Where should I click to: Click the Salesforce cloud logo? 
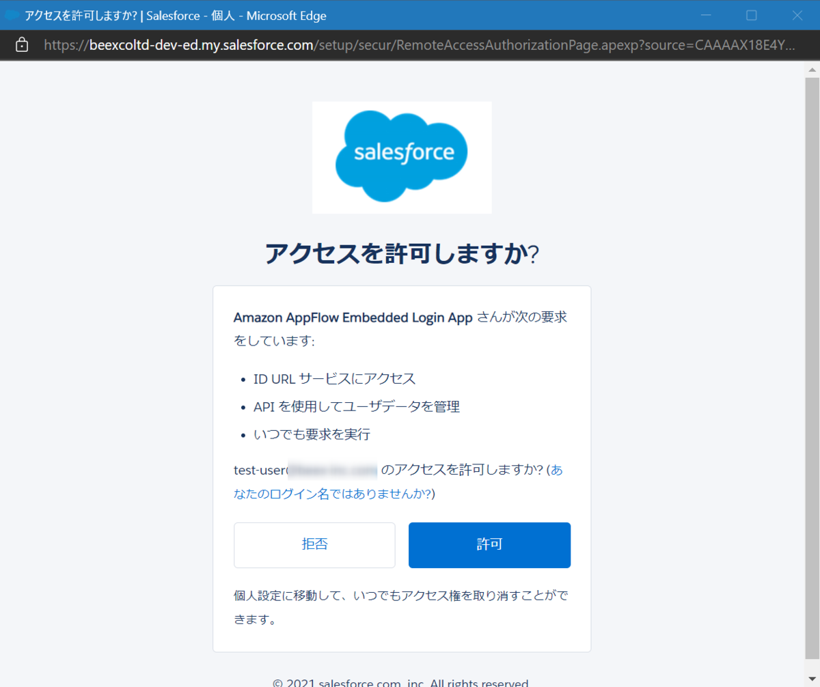point(402,157)
